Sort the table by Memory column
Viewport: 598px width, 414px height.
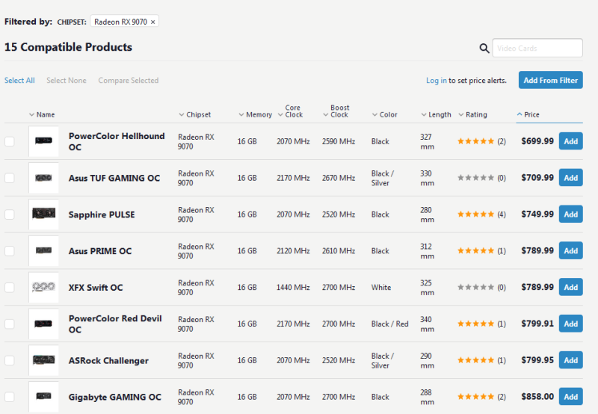[255, 115]
